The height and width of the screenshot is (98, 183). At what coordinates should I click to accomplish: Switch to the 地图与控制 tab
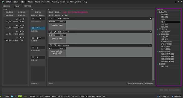coord(6,6)
